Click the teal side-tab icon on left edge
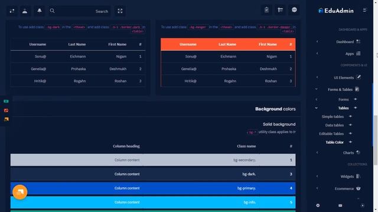 (x=6, y=101)
